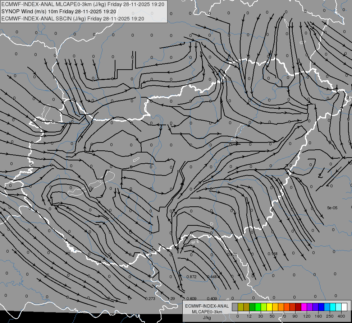Screen dimensions: 352x323
Task: Click the gray swatch in legend
Action: (235, 307)
